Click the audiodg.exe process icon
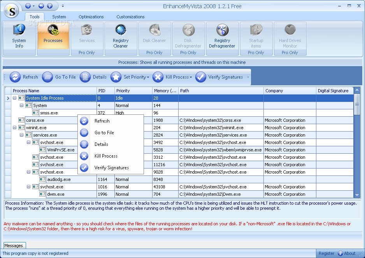Viewport: 365px width, 258px height. [x=42, y=179]
